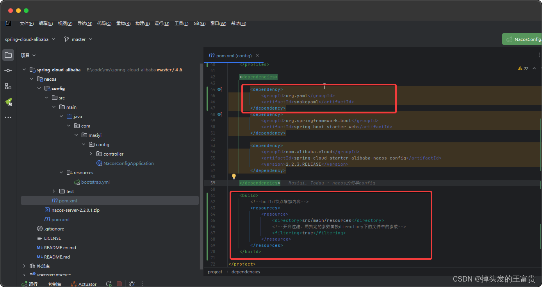The height and width of the screenshot is (287, 542).
Task: Expand the test folder chevron
Action: click(54, 191)
